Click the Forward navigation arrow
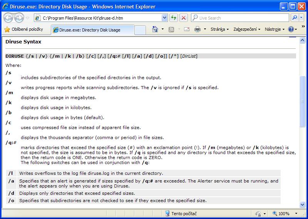 19,18
